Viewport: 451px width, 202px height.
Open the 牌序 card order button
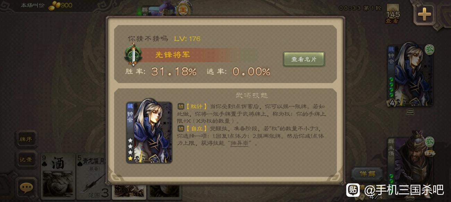coord(26,140)
